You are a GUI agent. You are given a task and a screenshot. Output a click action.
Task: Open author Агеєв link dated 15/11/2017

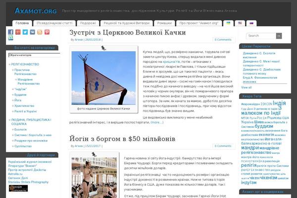(x=79, y=146)
